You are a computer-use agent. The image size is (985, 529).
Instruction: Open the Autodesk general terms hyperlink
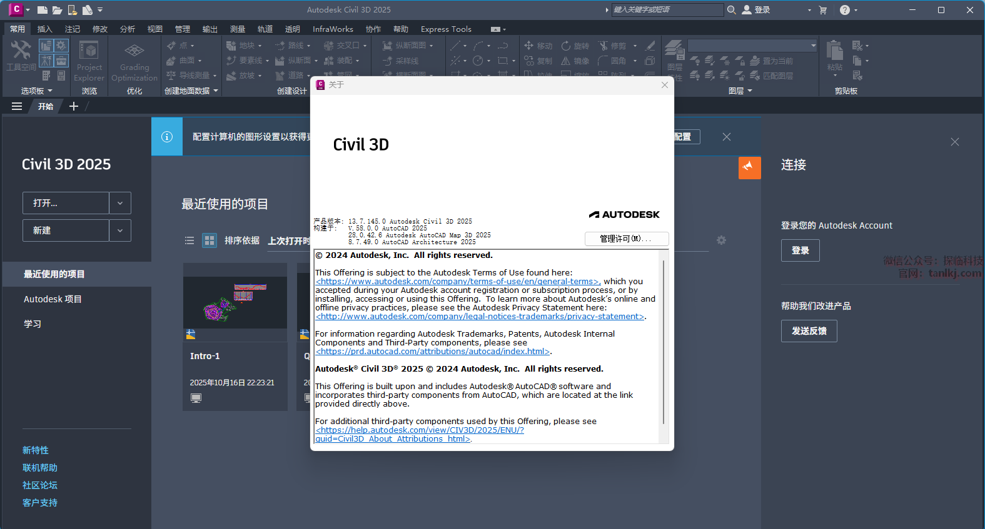pos(458,282)
